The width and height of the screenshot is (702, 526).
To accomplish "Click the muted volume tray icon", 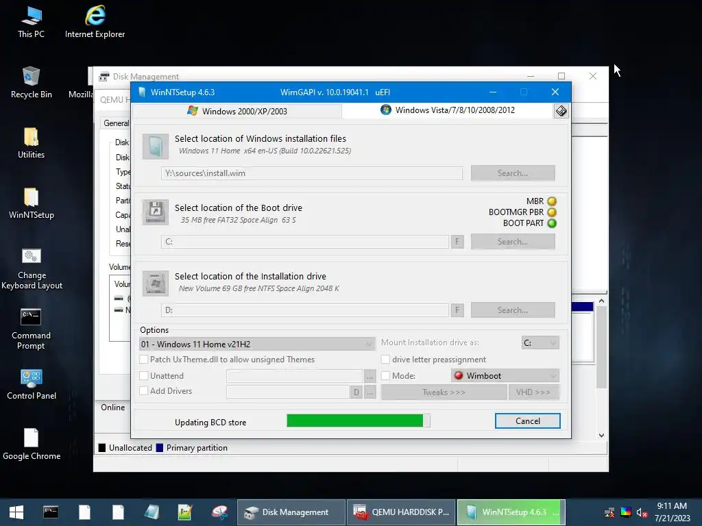I will click(x=642, y=512).
